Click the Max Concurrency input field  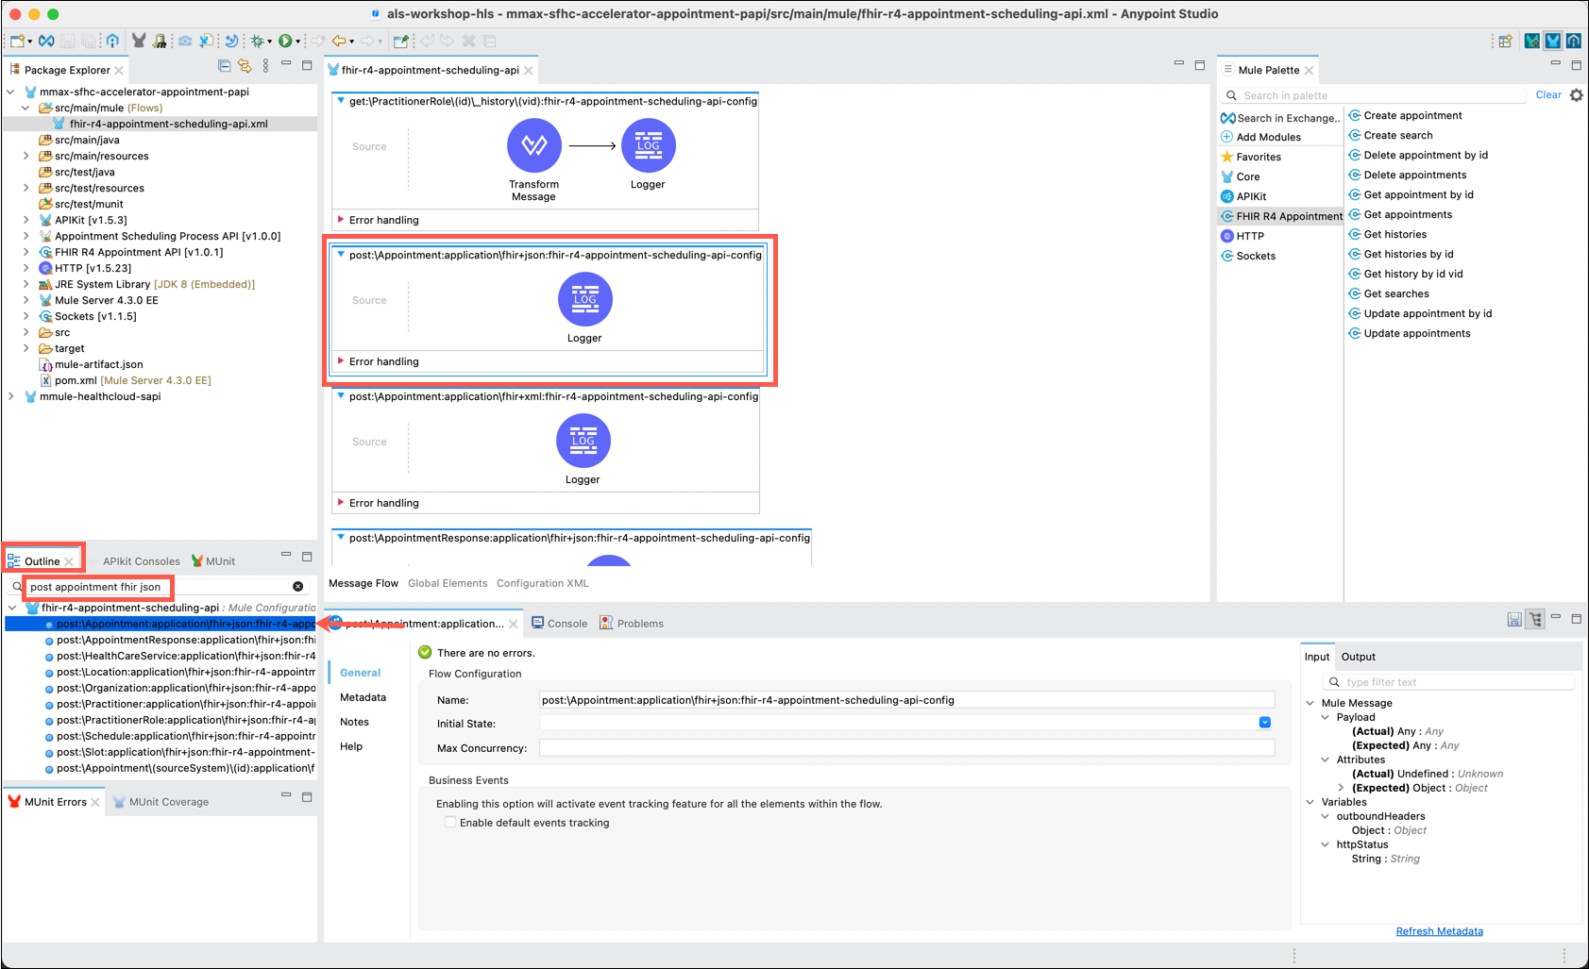(906, 747)
